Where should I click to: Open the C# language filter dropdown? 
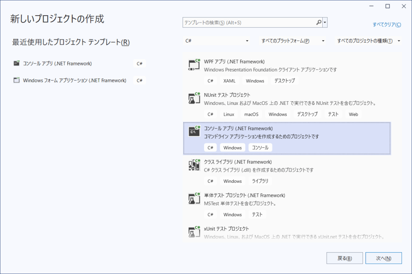tap(217, 41)
